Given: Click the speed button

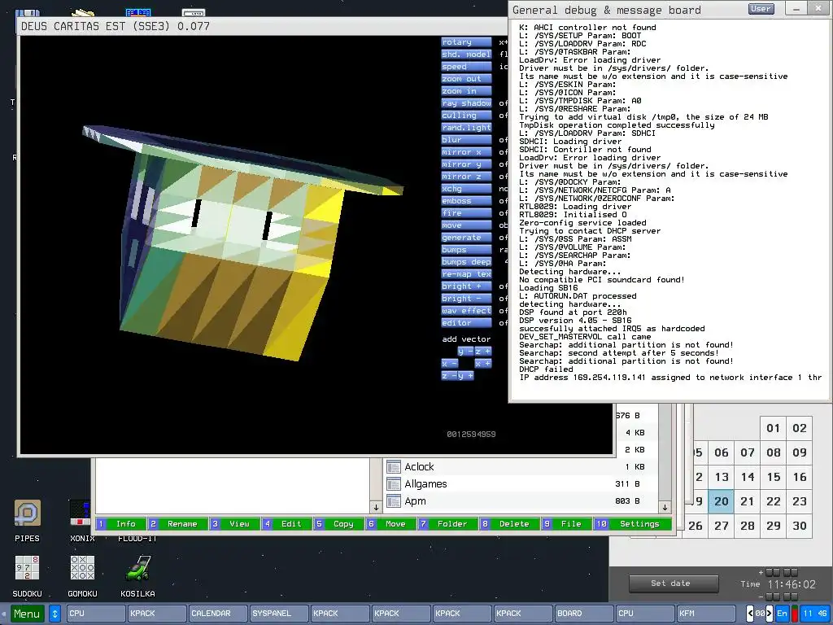Looking at the screenshot, I should 466,67.
